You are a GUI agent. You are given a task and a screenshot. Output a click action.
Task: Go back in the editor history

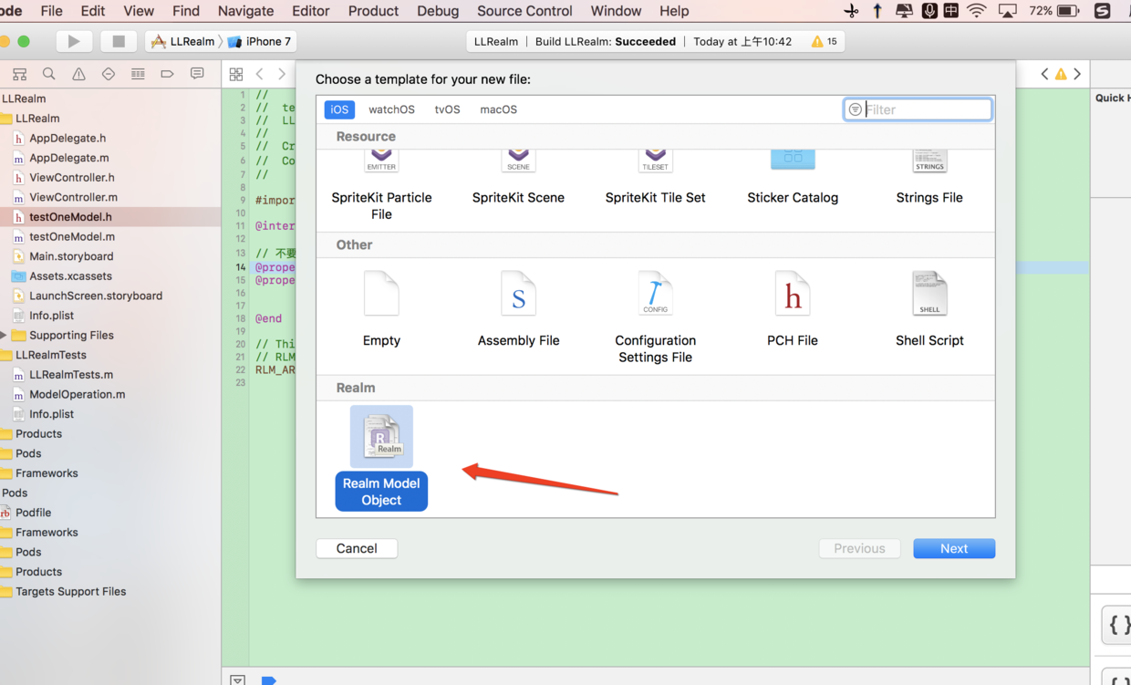pos(260,74)
